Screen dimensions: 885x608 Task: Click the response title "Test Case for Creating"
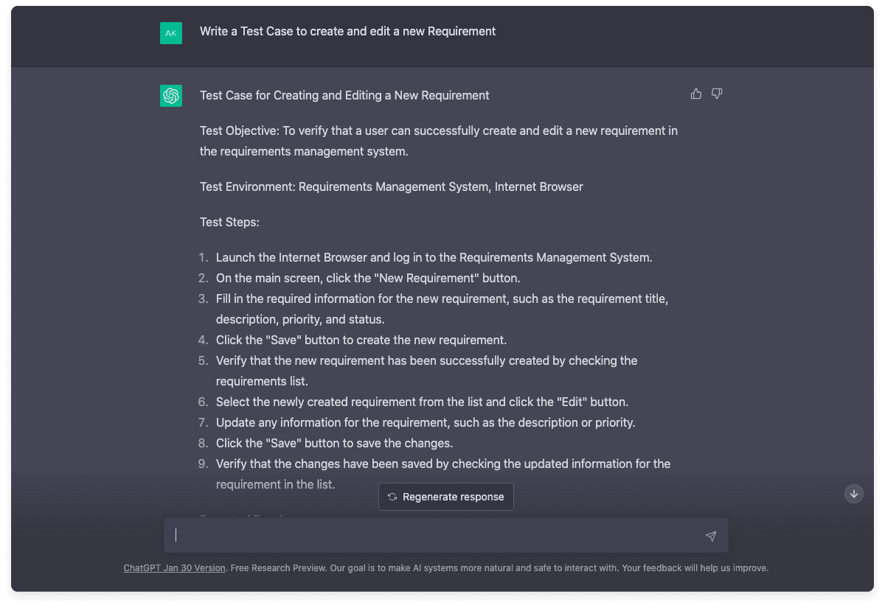point(344,95)
